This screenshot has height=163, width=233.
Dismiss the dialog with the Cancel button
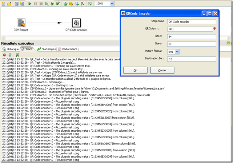pyautogui.click(x=162, y=70)
